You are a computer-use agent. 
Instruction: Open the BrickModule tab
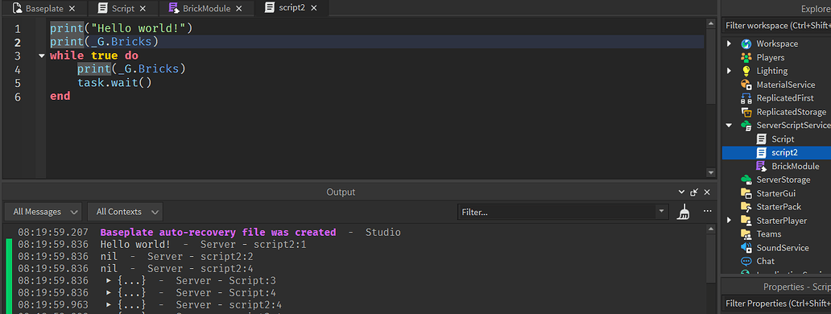[x=205, y=9]
